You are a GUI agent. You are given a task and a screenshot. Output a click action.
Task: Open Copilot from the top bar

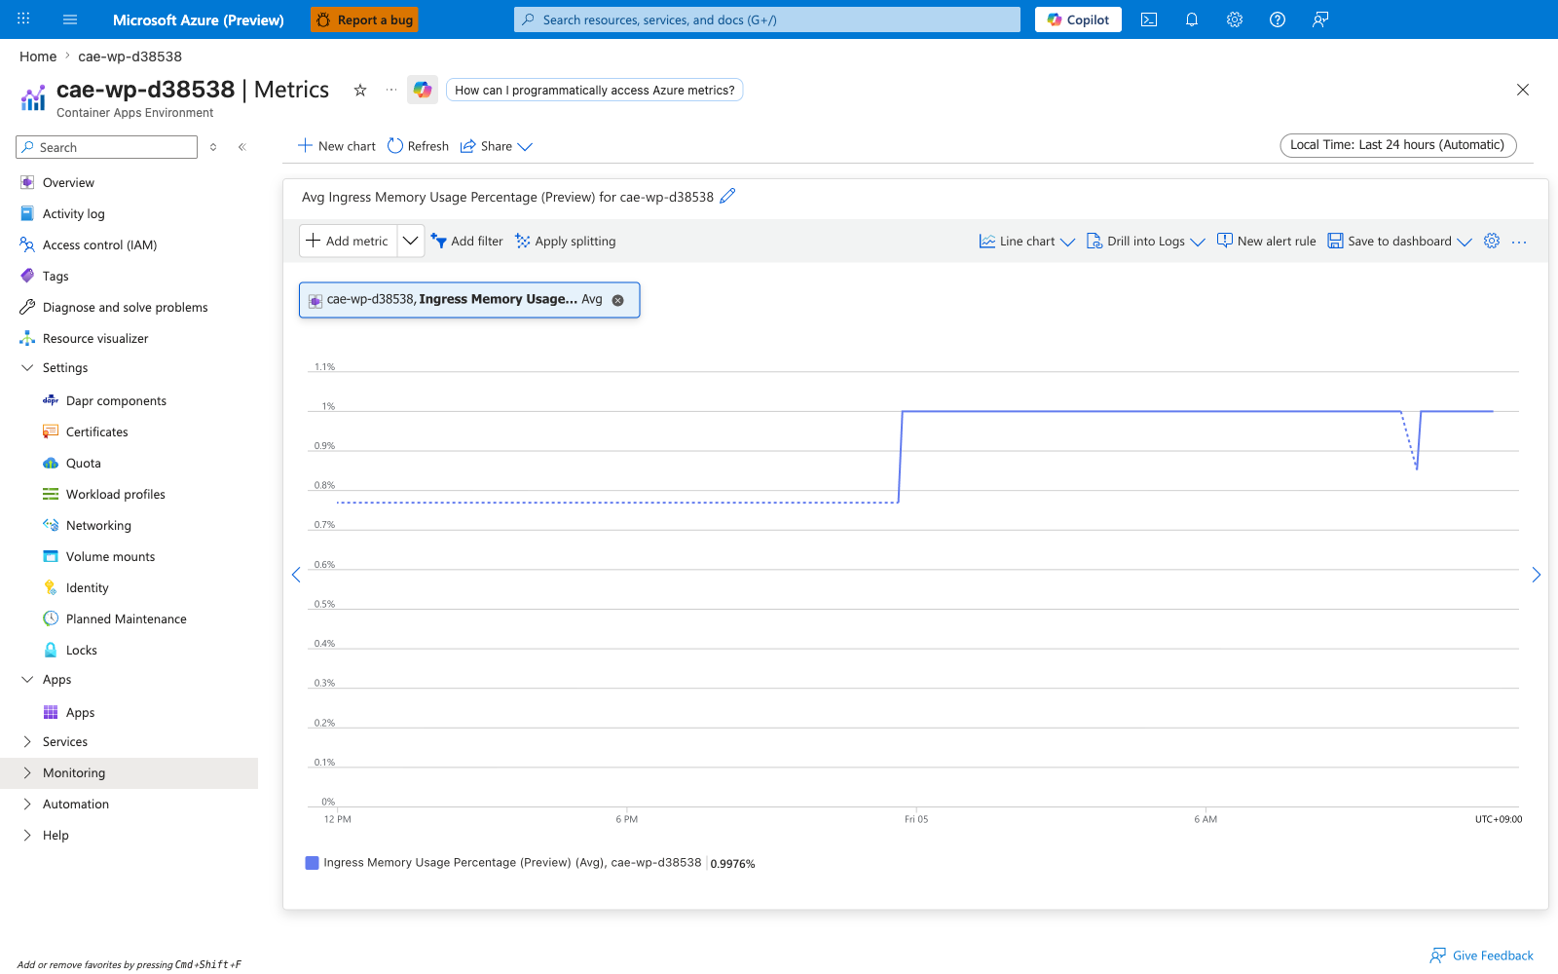[x=1078, y=19]
